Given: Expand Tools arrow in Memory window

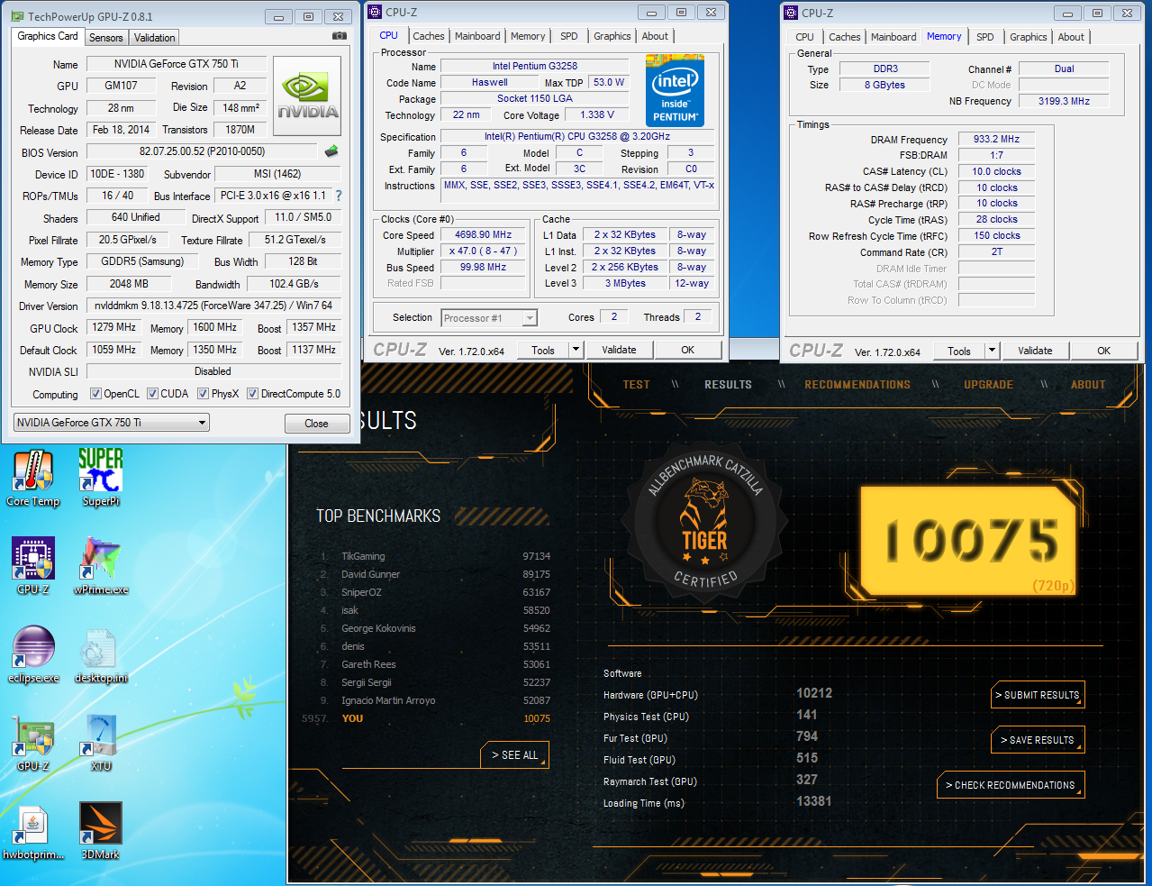Looking at the screenshot, I should (992, 351).
